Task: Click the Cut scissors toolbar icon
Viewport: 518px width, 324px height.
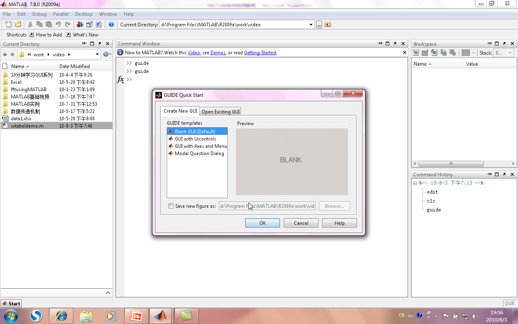Action: (x=30, y=24)
